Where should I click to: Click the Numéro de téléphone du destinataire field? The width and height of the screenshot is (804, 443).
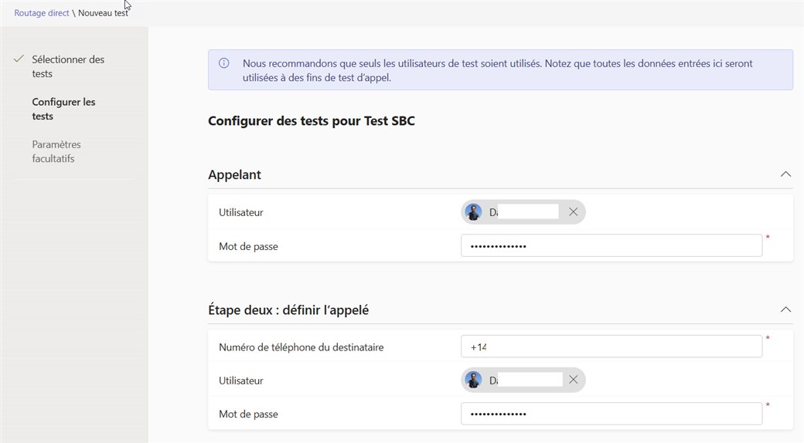[611, 347]
